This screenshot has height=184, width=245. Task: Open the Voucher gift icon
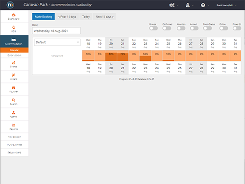point(14,87)
